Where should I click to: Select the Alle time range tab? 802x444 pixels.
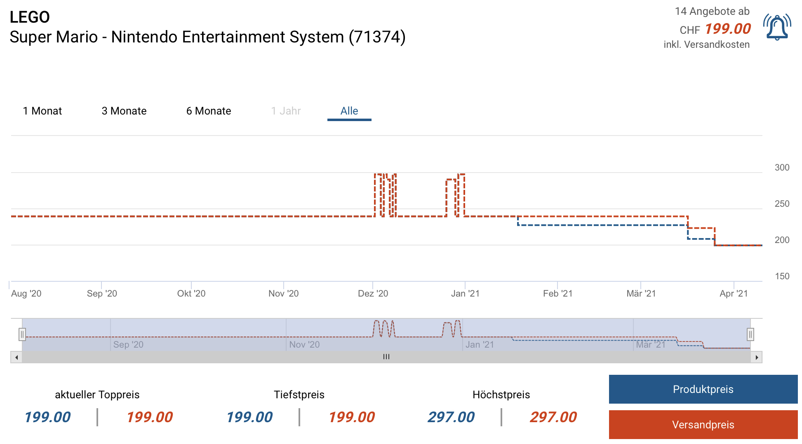(349, 111)
